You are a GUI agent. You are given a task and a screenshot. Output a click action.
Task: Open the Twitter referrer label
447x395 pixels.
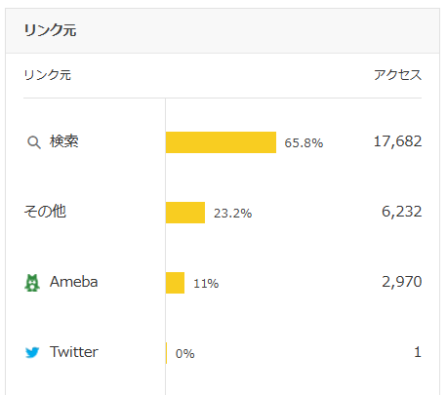[74, 352]
